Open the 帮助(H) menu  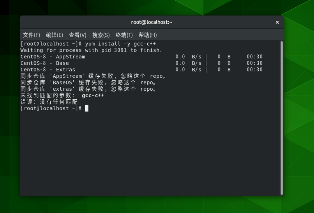[x=148, y=35]
